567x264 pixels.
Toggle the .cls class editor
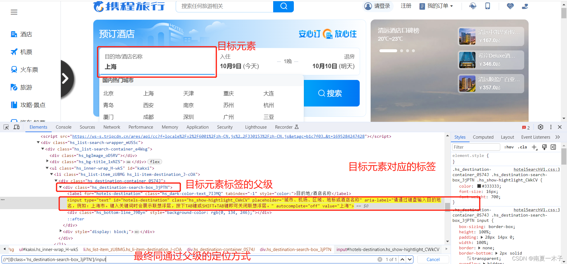[522, 147]
